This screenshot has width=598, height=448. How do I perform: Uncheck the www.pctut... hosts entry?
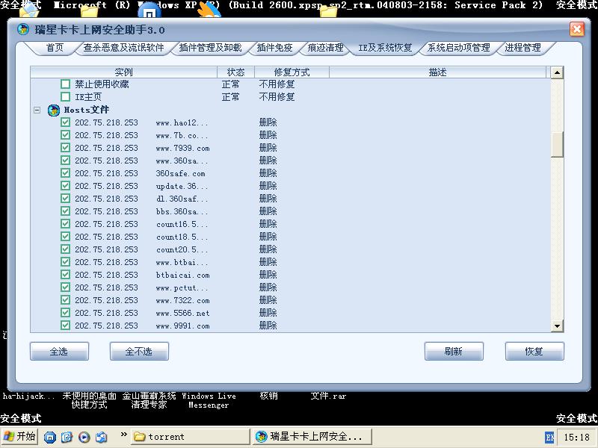66,287
